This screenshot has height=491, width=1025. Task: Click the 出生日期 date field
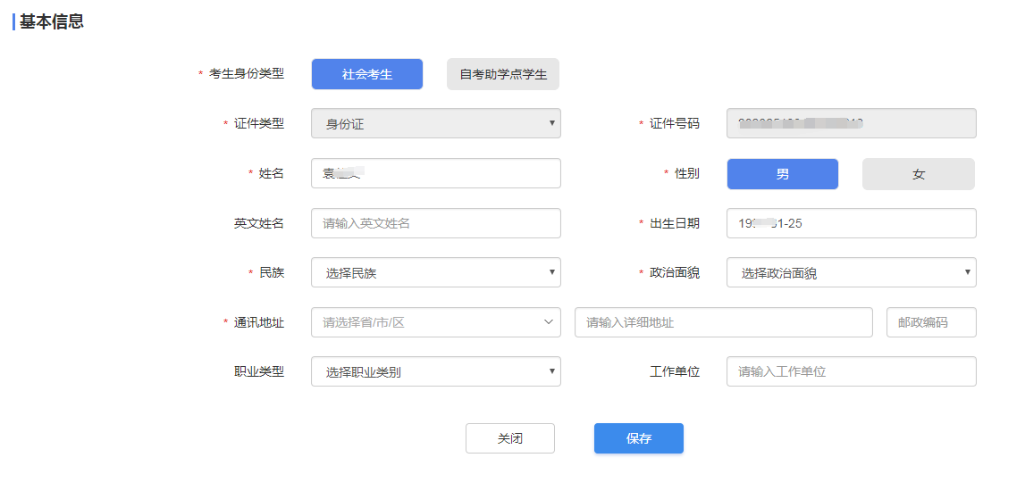851,223
